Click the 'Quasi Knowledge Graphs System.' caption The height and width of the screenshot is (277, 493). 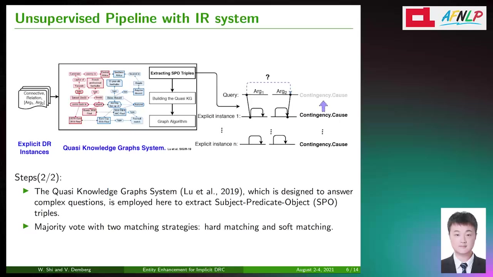click(x=114, y=148)
